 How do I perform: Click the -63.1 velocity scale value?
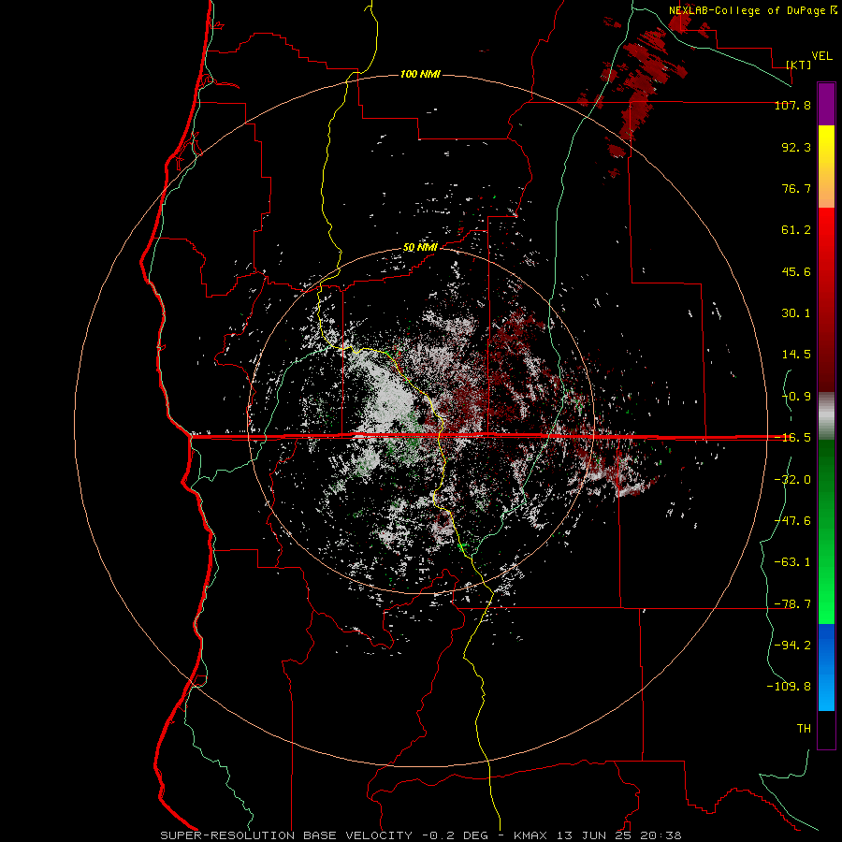coord(792,562)
